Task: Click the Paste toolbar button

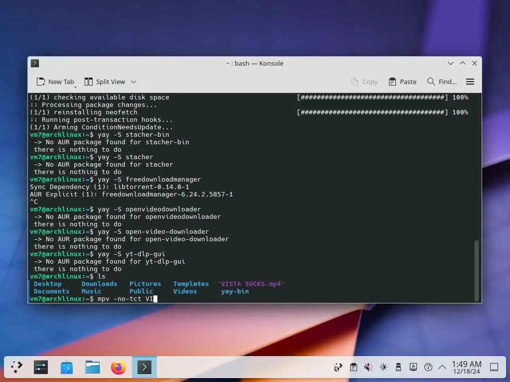Action: 402,82
